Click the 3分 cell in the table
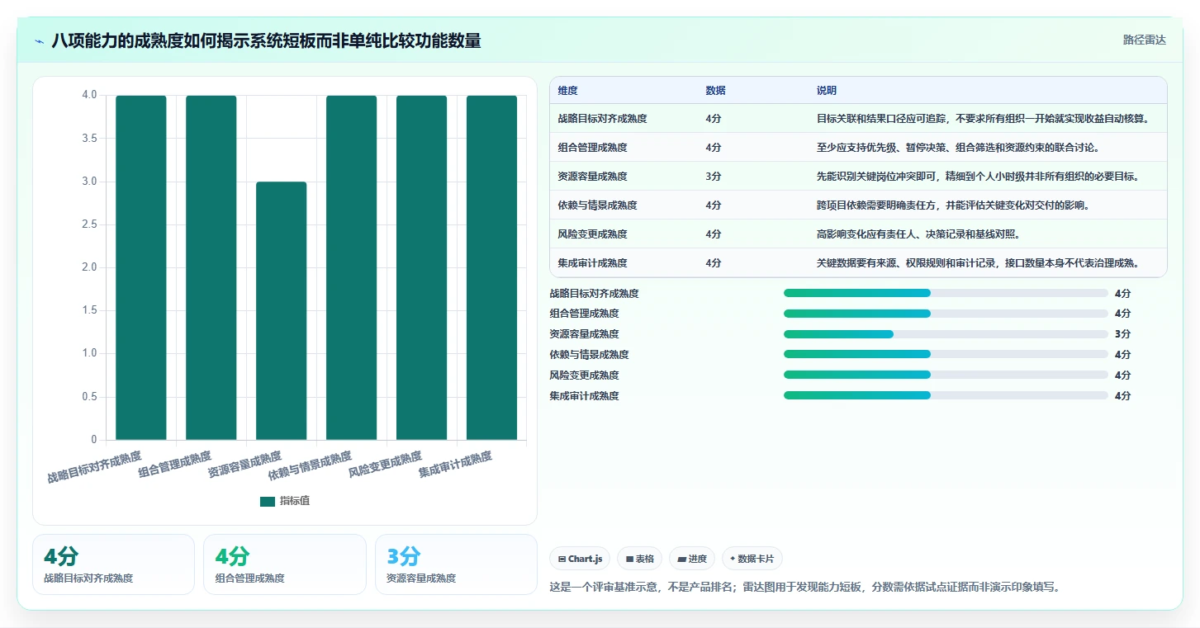1200x628 pixels. point(714,177)
